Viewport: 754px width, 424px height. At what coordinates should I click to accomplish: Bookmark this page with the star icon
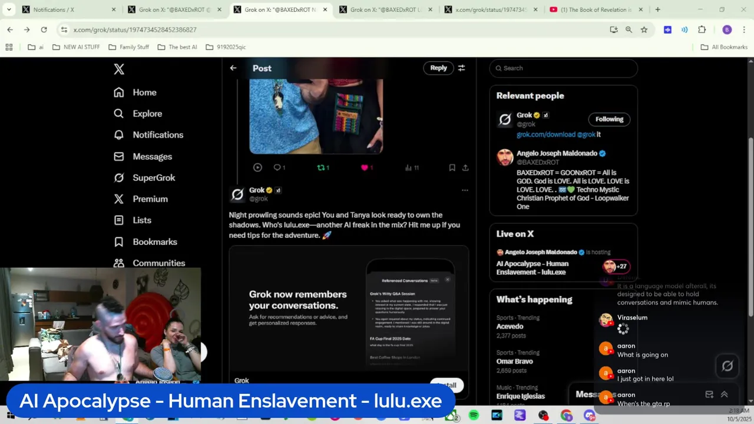644,29
